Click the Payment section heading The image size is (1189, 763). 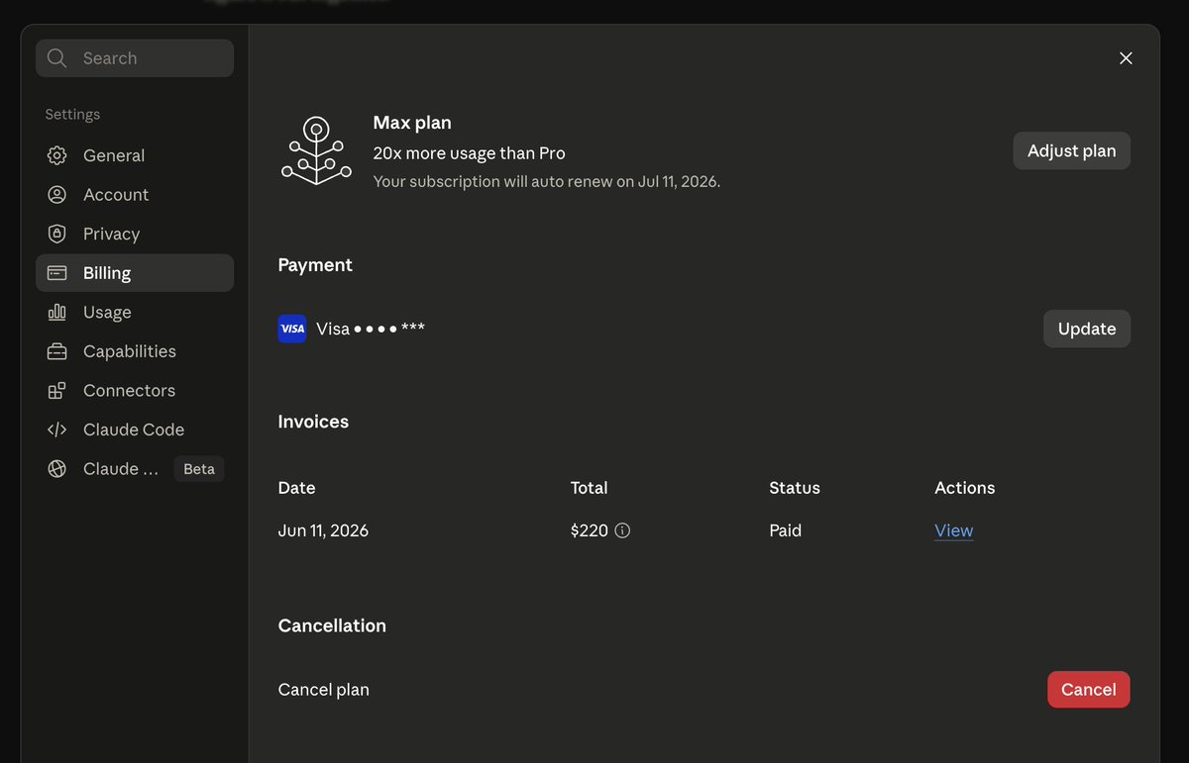pyautogui.click(x=315, y=265)
